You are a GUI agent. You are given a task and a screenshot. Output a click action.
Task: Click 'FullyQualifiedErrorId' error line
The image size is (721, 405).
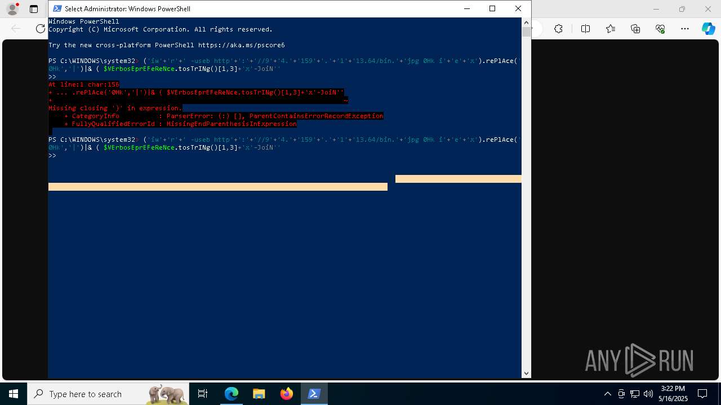click(180, 124)
